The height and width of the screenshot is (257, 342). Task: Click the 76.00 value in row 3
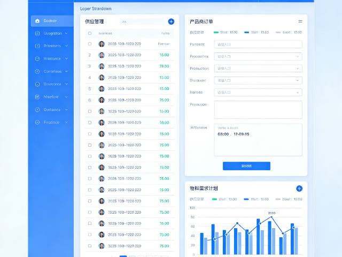[x=164, y=66]
